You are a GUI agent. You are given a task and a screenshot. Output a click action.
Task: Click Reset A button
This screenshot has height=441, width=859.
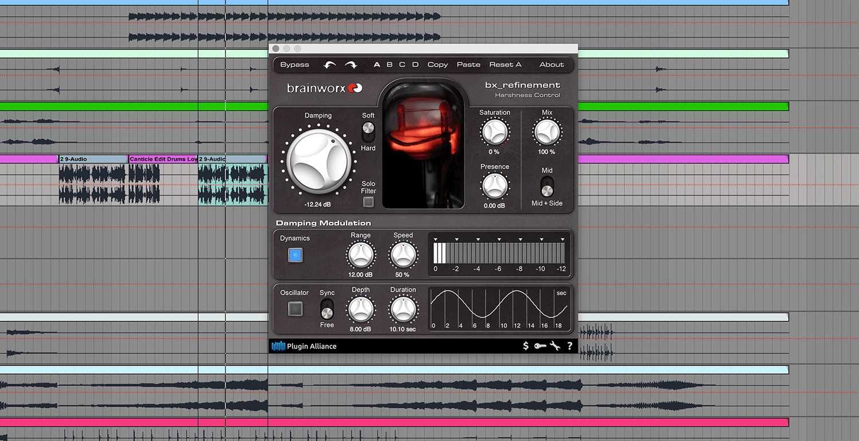coord(505,65)
